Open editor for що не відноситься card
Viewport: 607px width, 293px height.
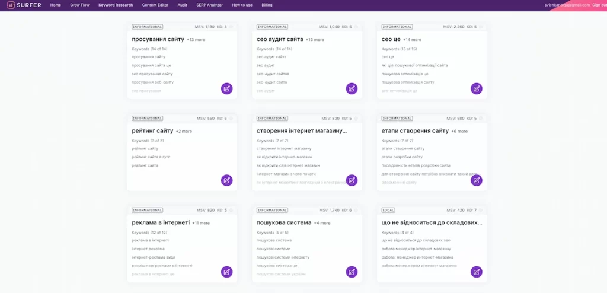point(477,272)
